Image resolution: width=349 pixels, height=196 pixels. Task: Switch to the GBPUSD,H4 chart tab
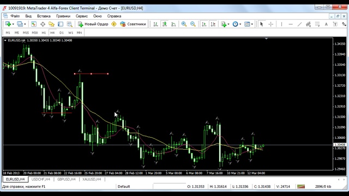(67, 179)
